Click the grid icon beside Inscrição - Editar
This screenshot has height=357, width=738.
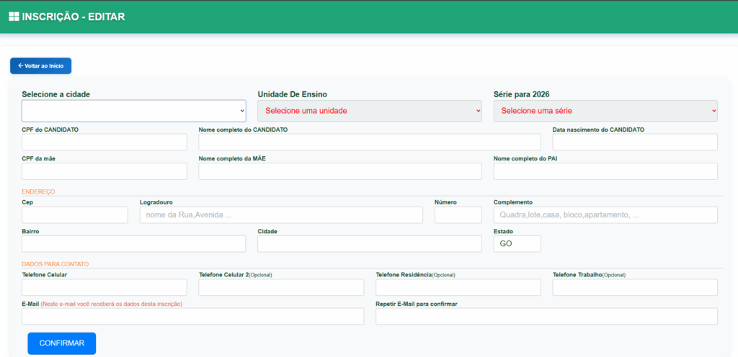14,17
